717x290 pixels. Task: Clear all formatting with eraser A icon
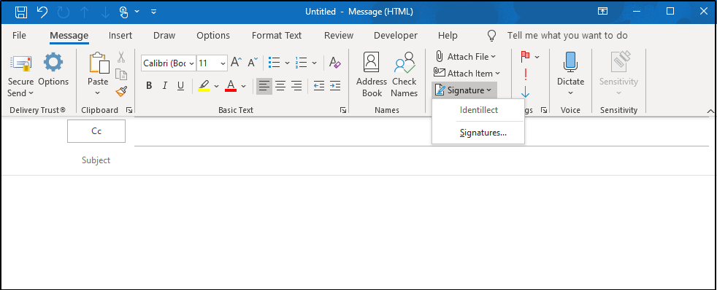click(335, 63)
